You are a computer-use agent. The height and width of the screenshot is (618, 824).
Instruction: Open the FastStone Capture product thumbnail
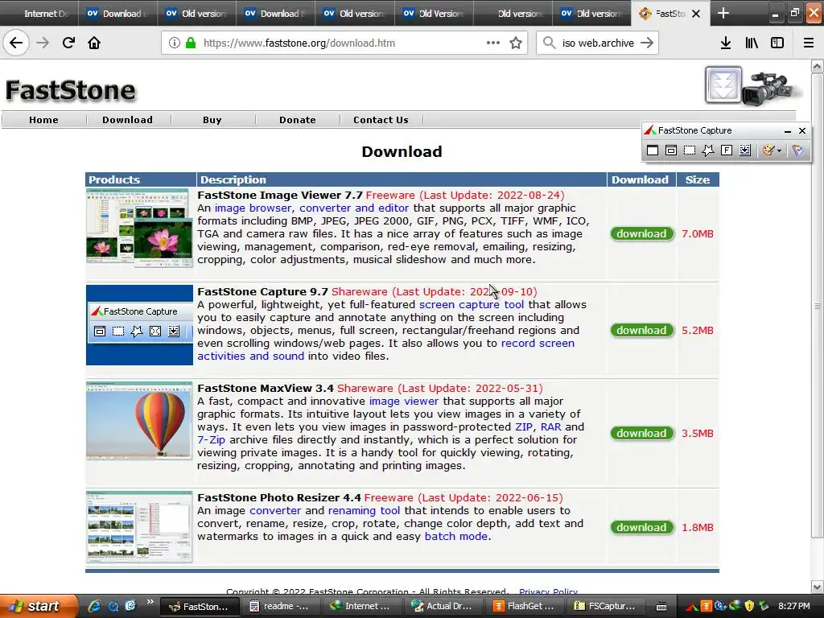(139, 325)
